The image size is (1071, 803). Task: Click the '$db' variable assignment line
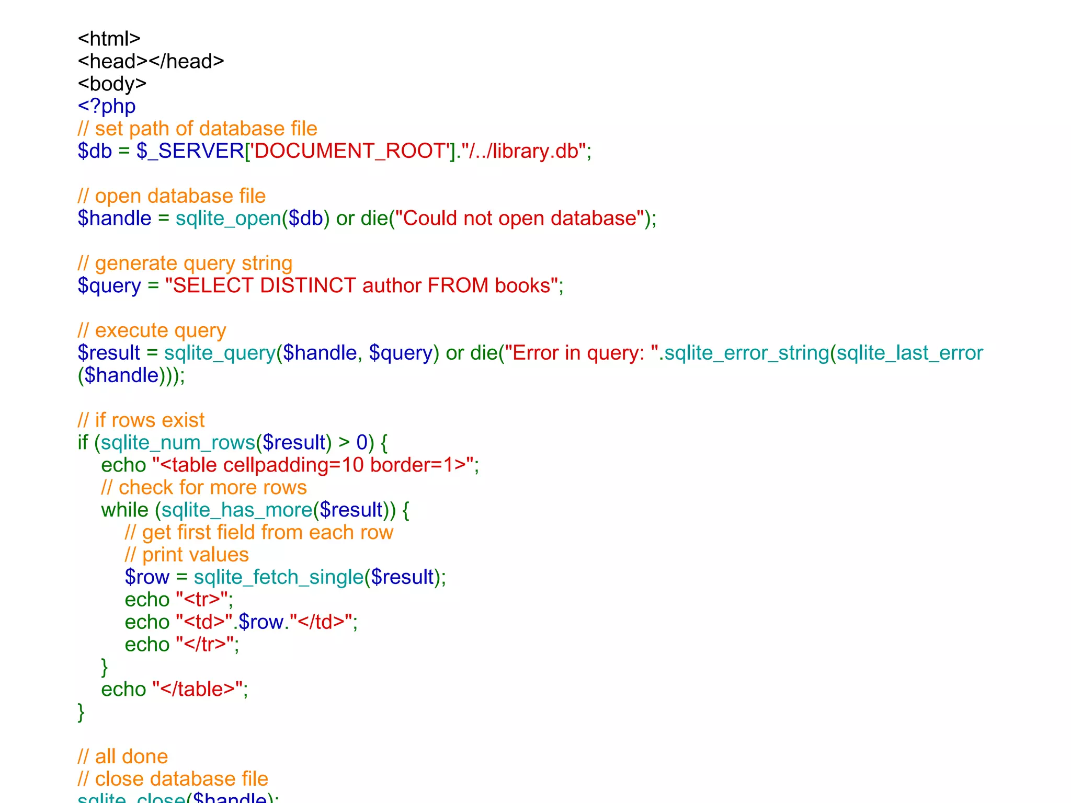[335, 151]
